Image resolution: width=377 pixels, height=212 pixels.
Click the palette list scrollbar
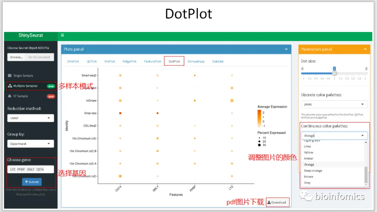tap(366, 175)
